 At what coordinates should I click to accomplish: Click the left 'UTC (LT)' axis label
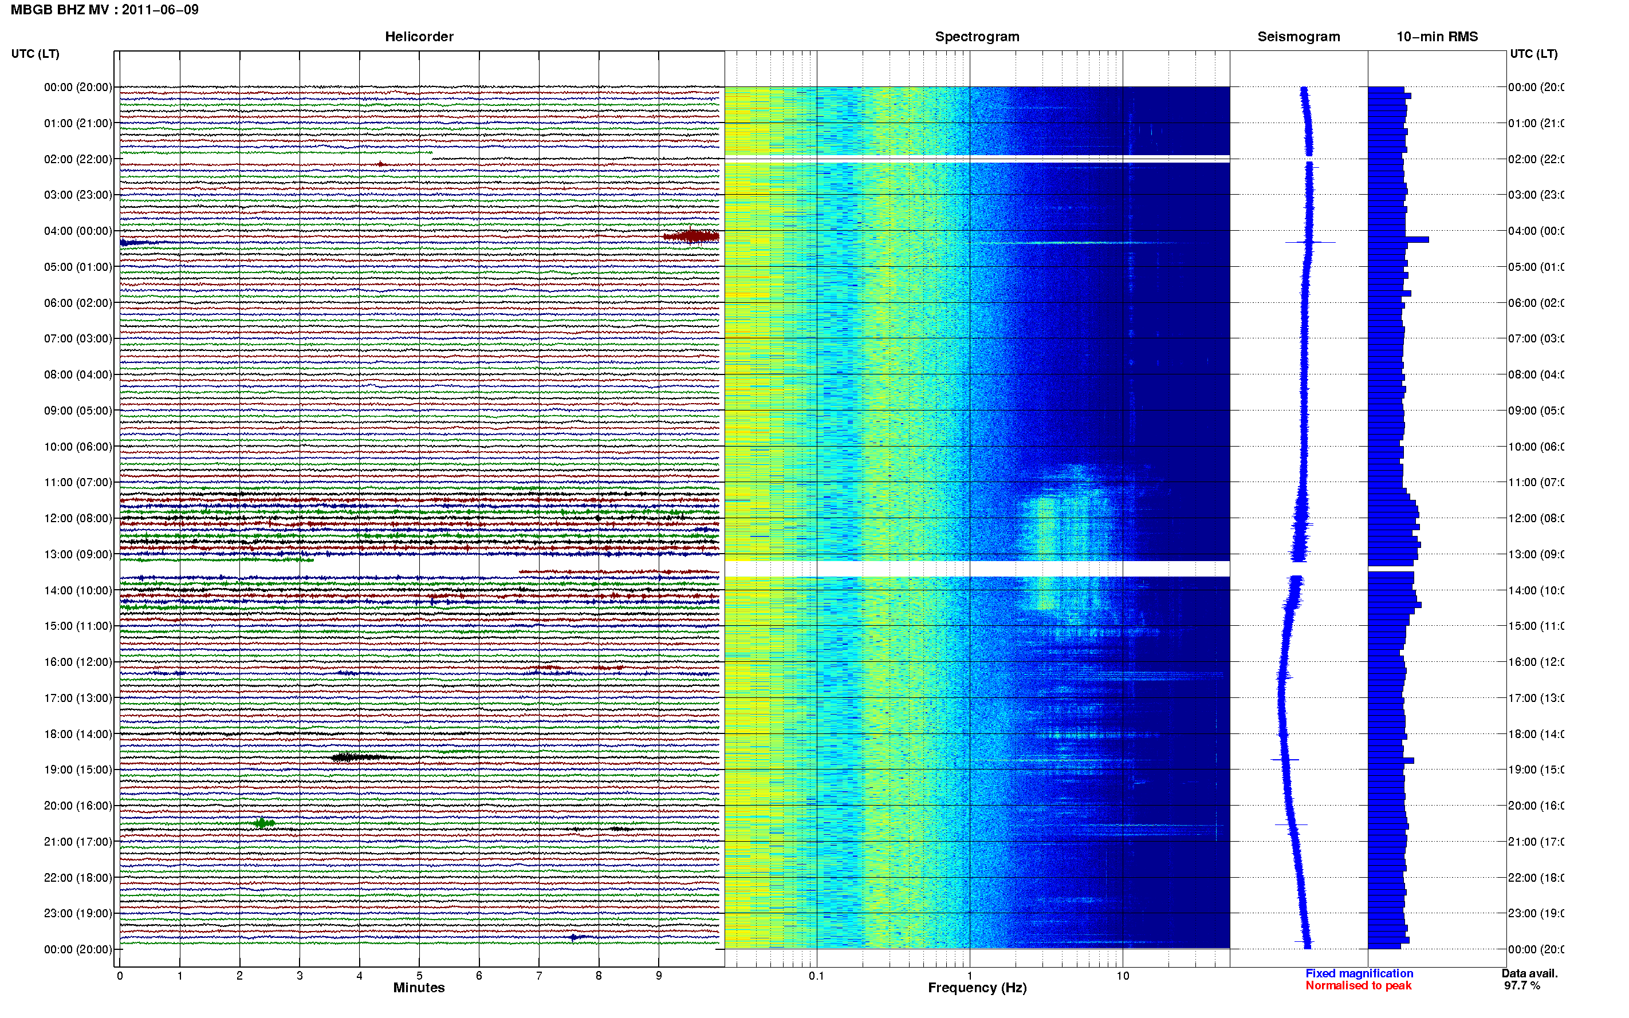click(35, 54)
